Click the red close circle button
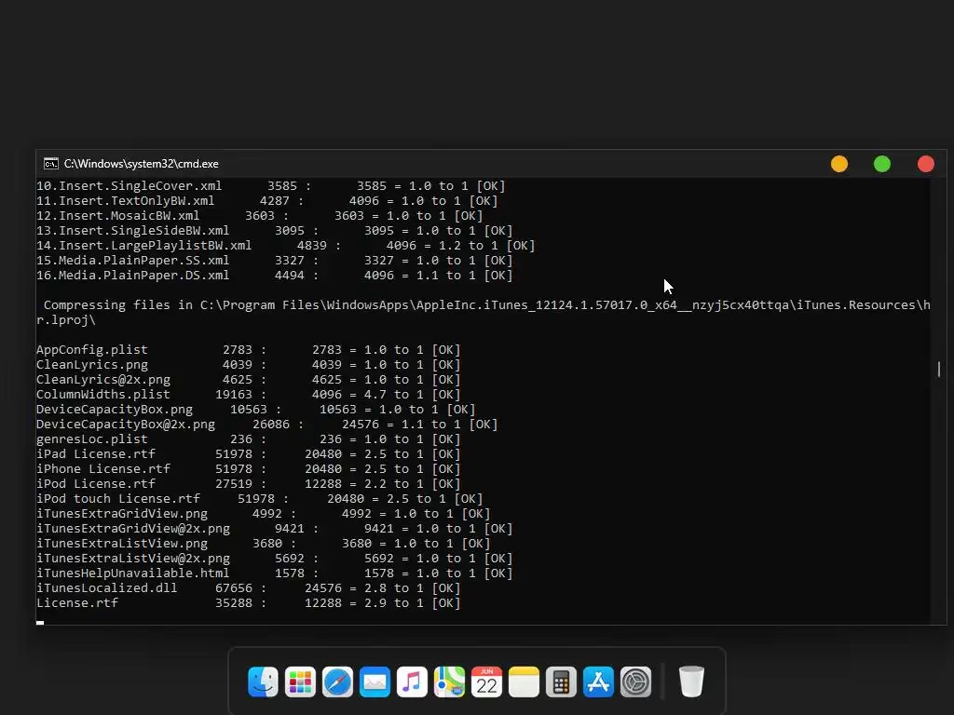 click(926, 164)
